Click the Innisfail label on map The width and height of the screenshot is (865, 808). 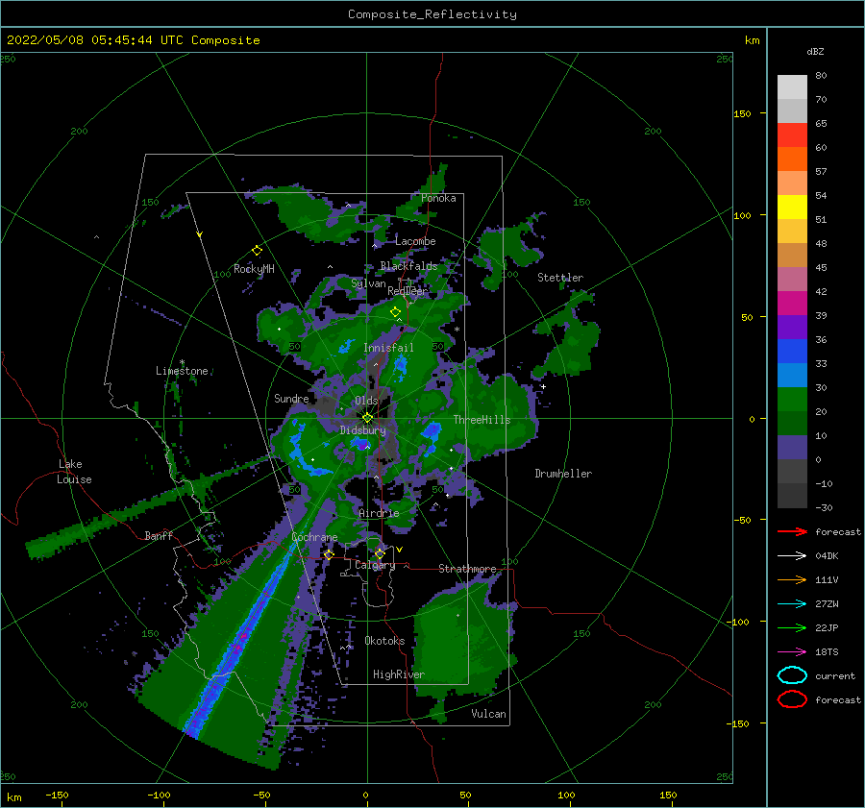click(388, 348)
